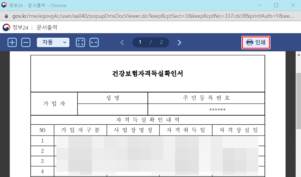Click the zoom out minus icon
This screenshot has width=301, height=177.
[x=26, y=42]
